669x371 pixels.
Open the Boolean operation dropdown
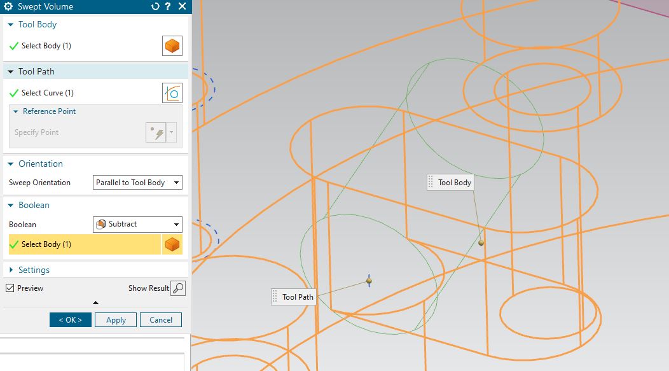point(176,224)
